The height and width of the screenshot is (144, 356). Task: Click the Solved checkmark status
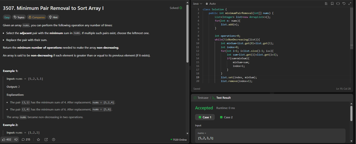(x=176, y=8)
